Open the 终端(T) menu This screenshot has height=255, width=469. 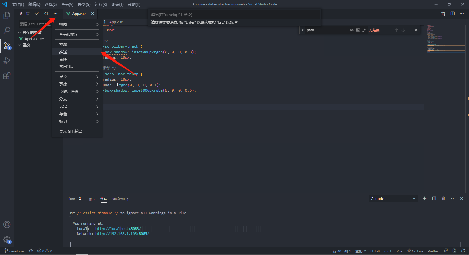click(x=117, y=4)
